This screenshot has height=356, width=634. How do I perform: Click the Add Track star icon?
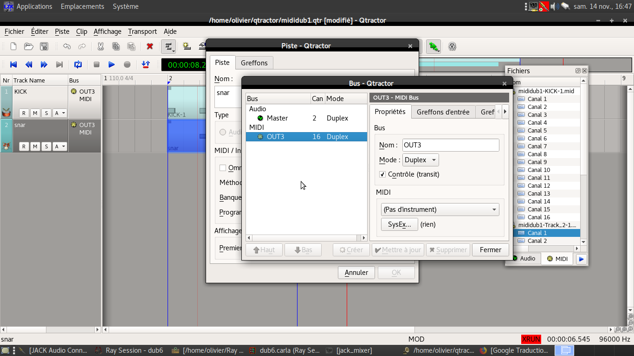[x=187, y=46]
